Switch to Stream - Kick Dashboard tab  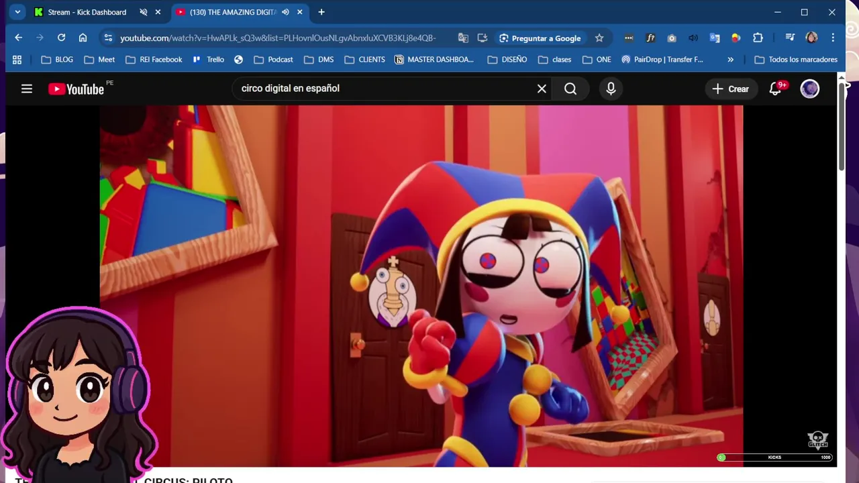(x=87, y=12)
